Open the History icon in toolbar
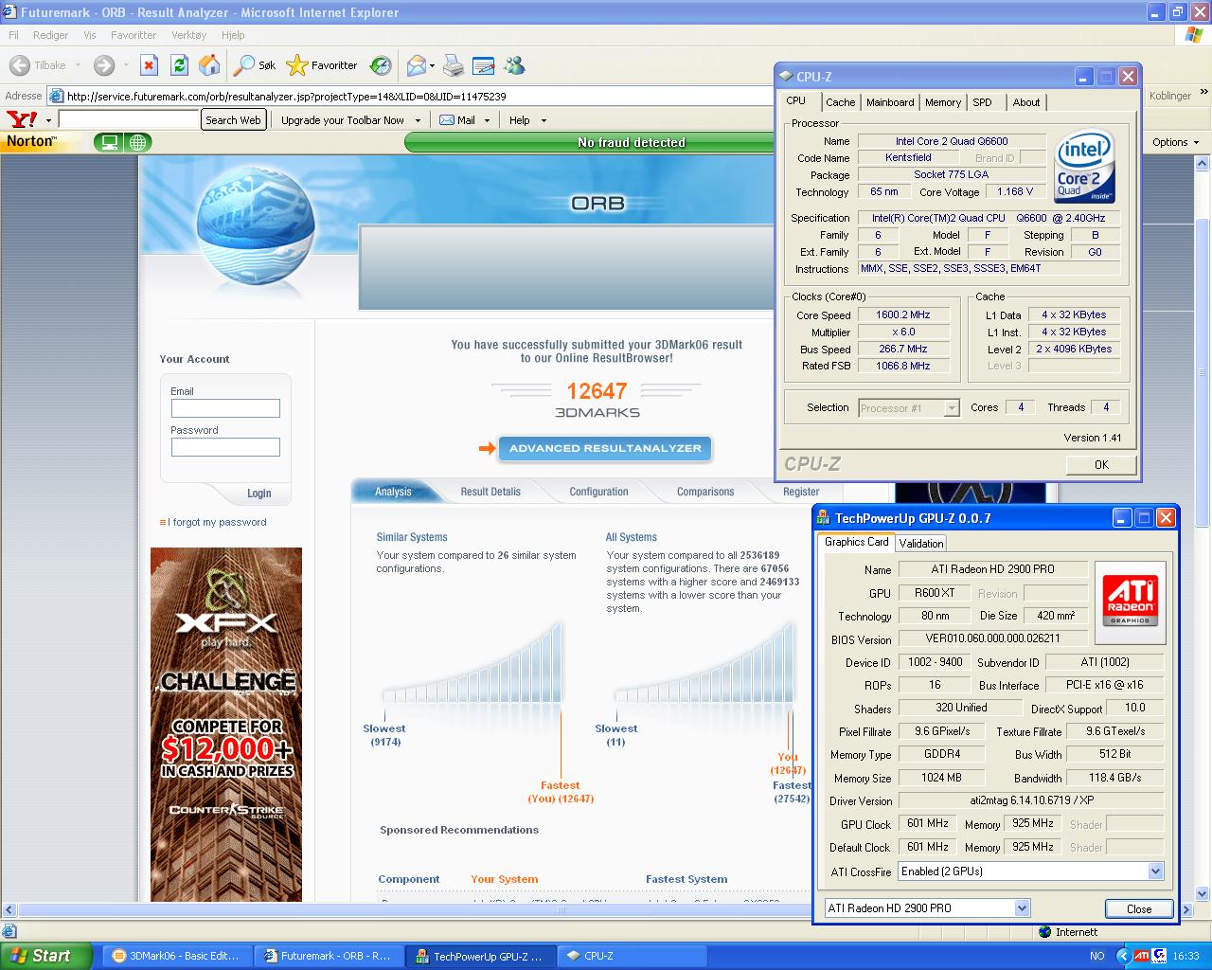The image size is (1212, 970). click(x=381, y=65)
